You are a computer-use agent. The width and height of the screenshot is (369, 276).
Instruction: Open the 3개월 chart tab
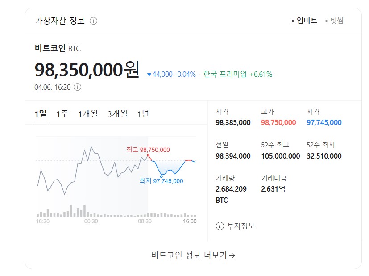pos(117,114)
